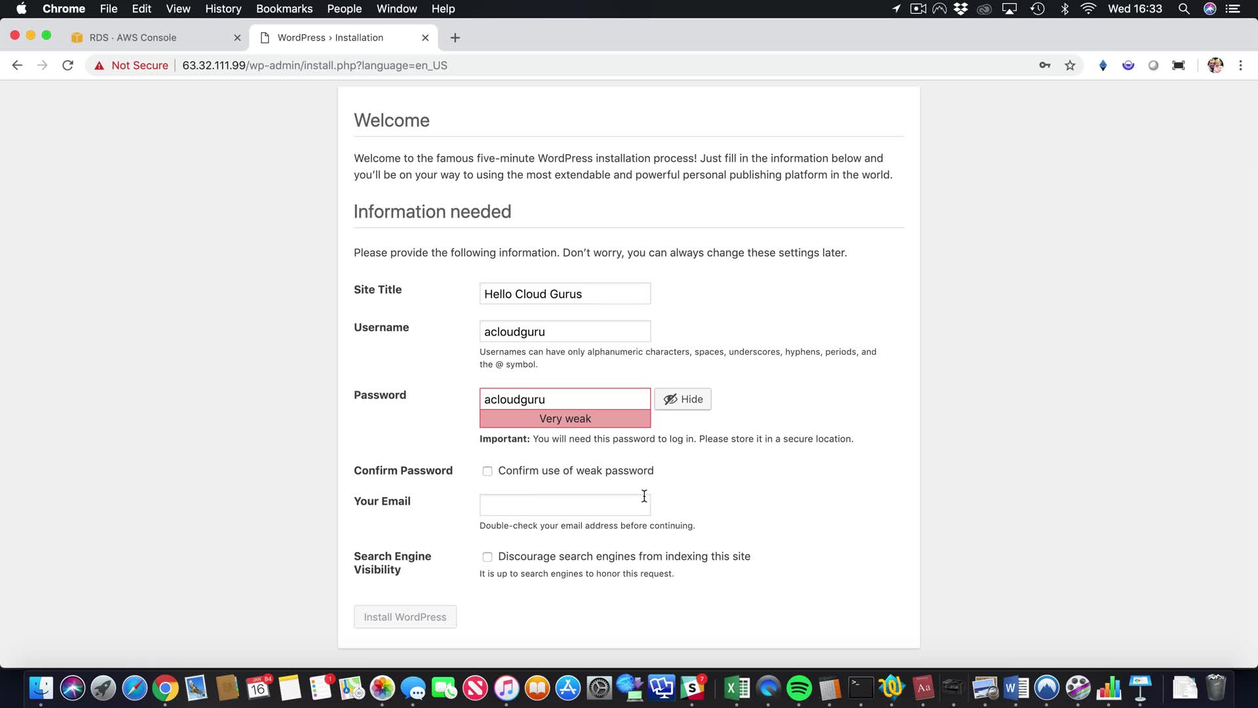Click the browser Back arrow

[17, 66]
